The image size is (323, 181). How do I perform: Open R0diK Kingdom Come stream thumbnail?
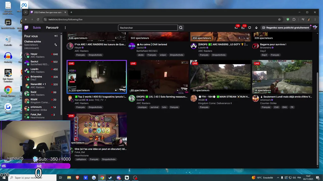click(220, 77)
